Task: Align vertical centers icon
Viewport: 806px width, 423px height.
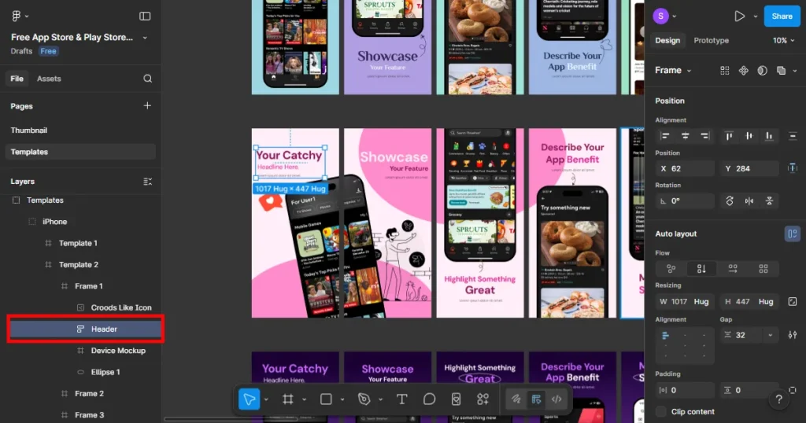Action: click(749, 136)
